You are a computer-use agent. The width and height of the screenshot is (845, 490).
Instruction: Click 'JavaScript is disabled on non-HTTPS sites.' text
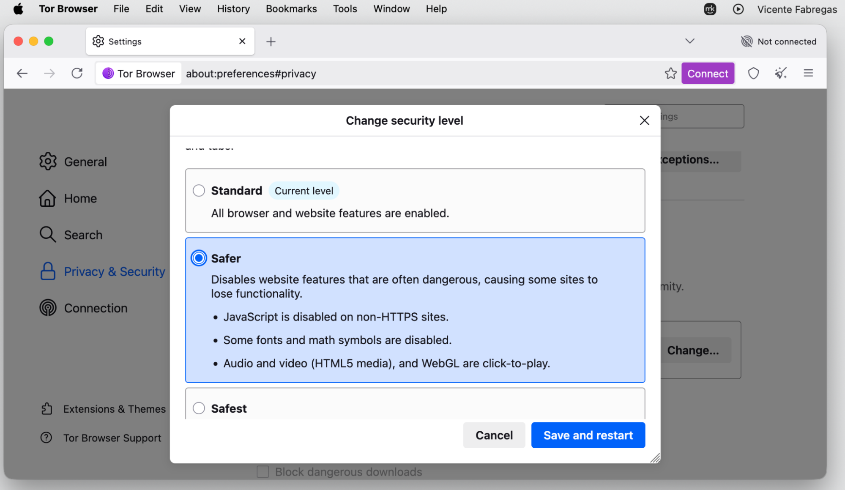336,317
